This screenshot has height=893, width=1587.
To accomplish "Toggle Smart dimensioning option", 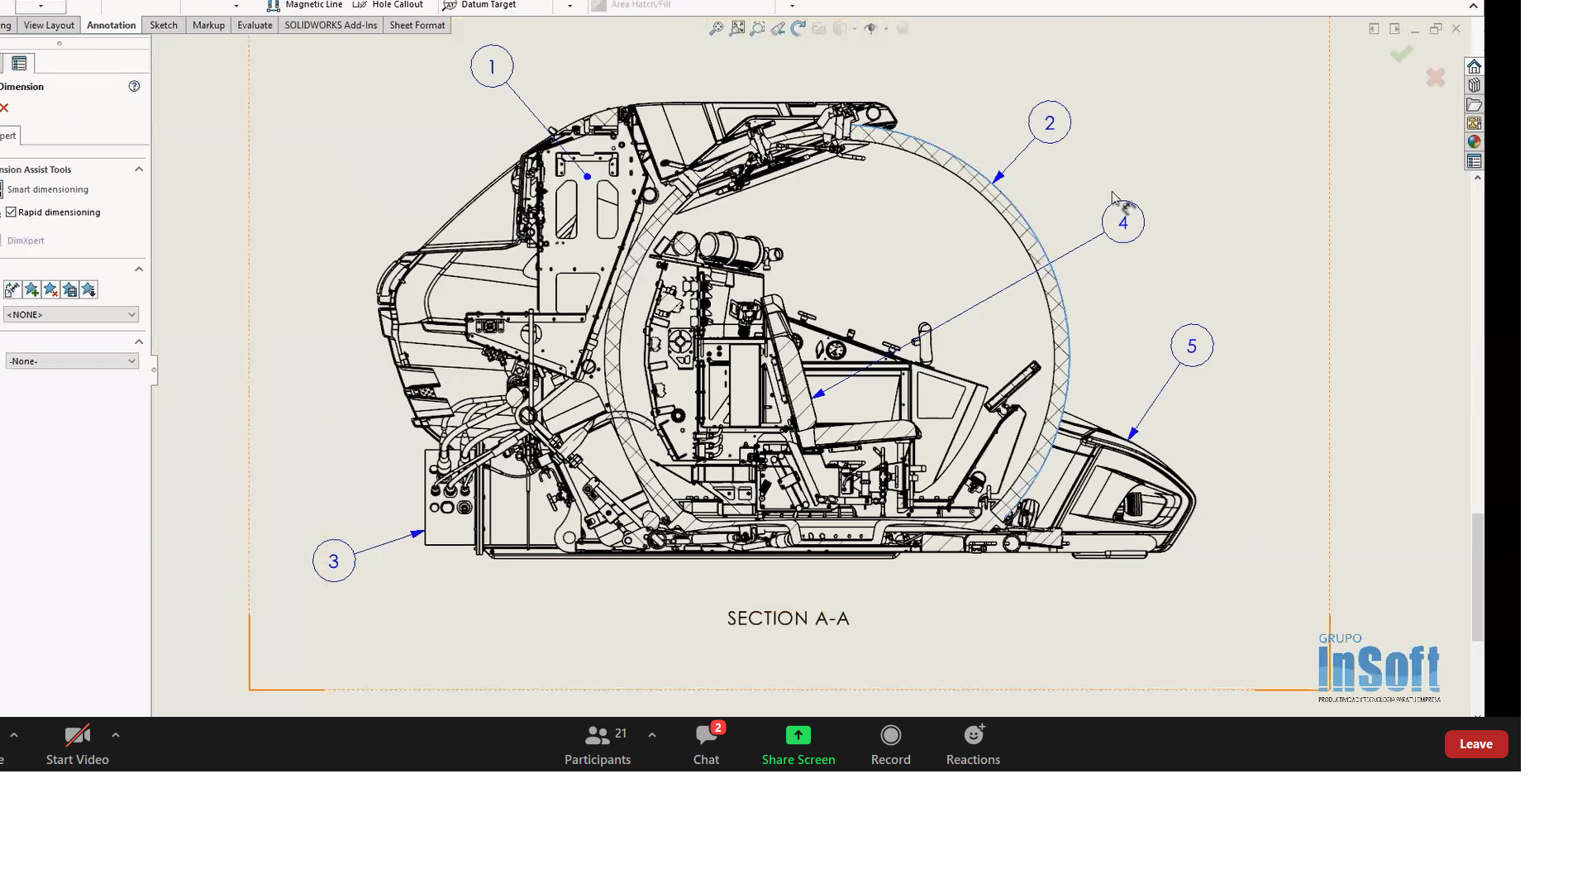I will 47,189.
